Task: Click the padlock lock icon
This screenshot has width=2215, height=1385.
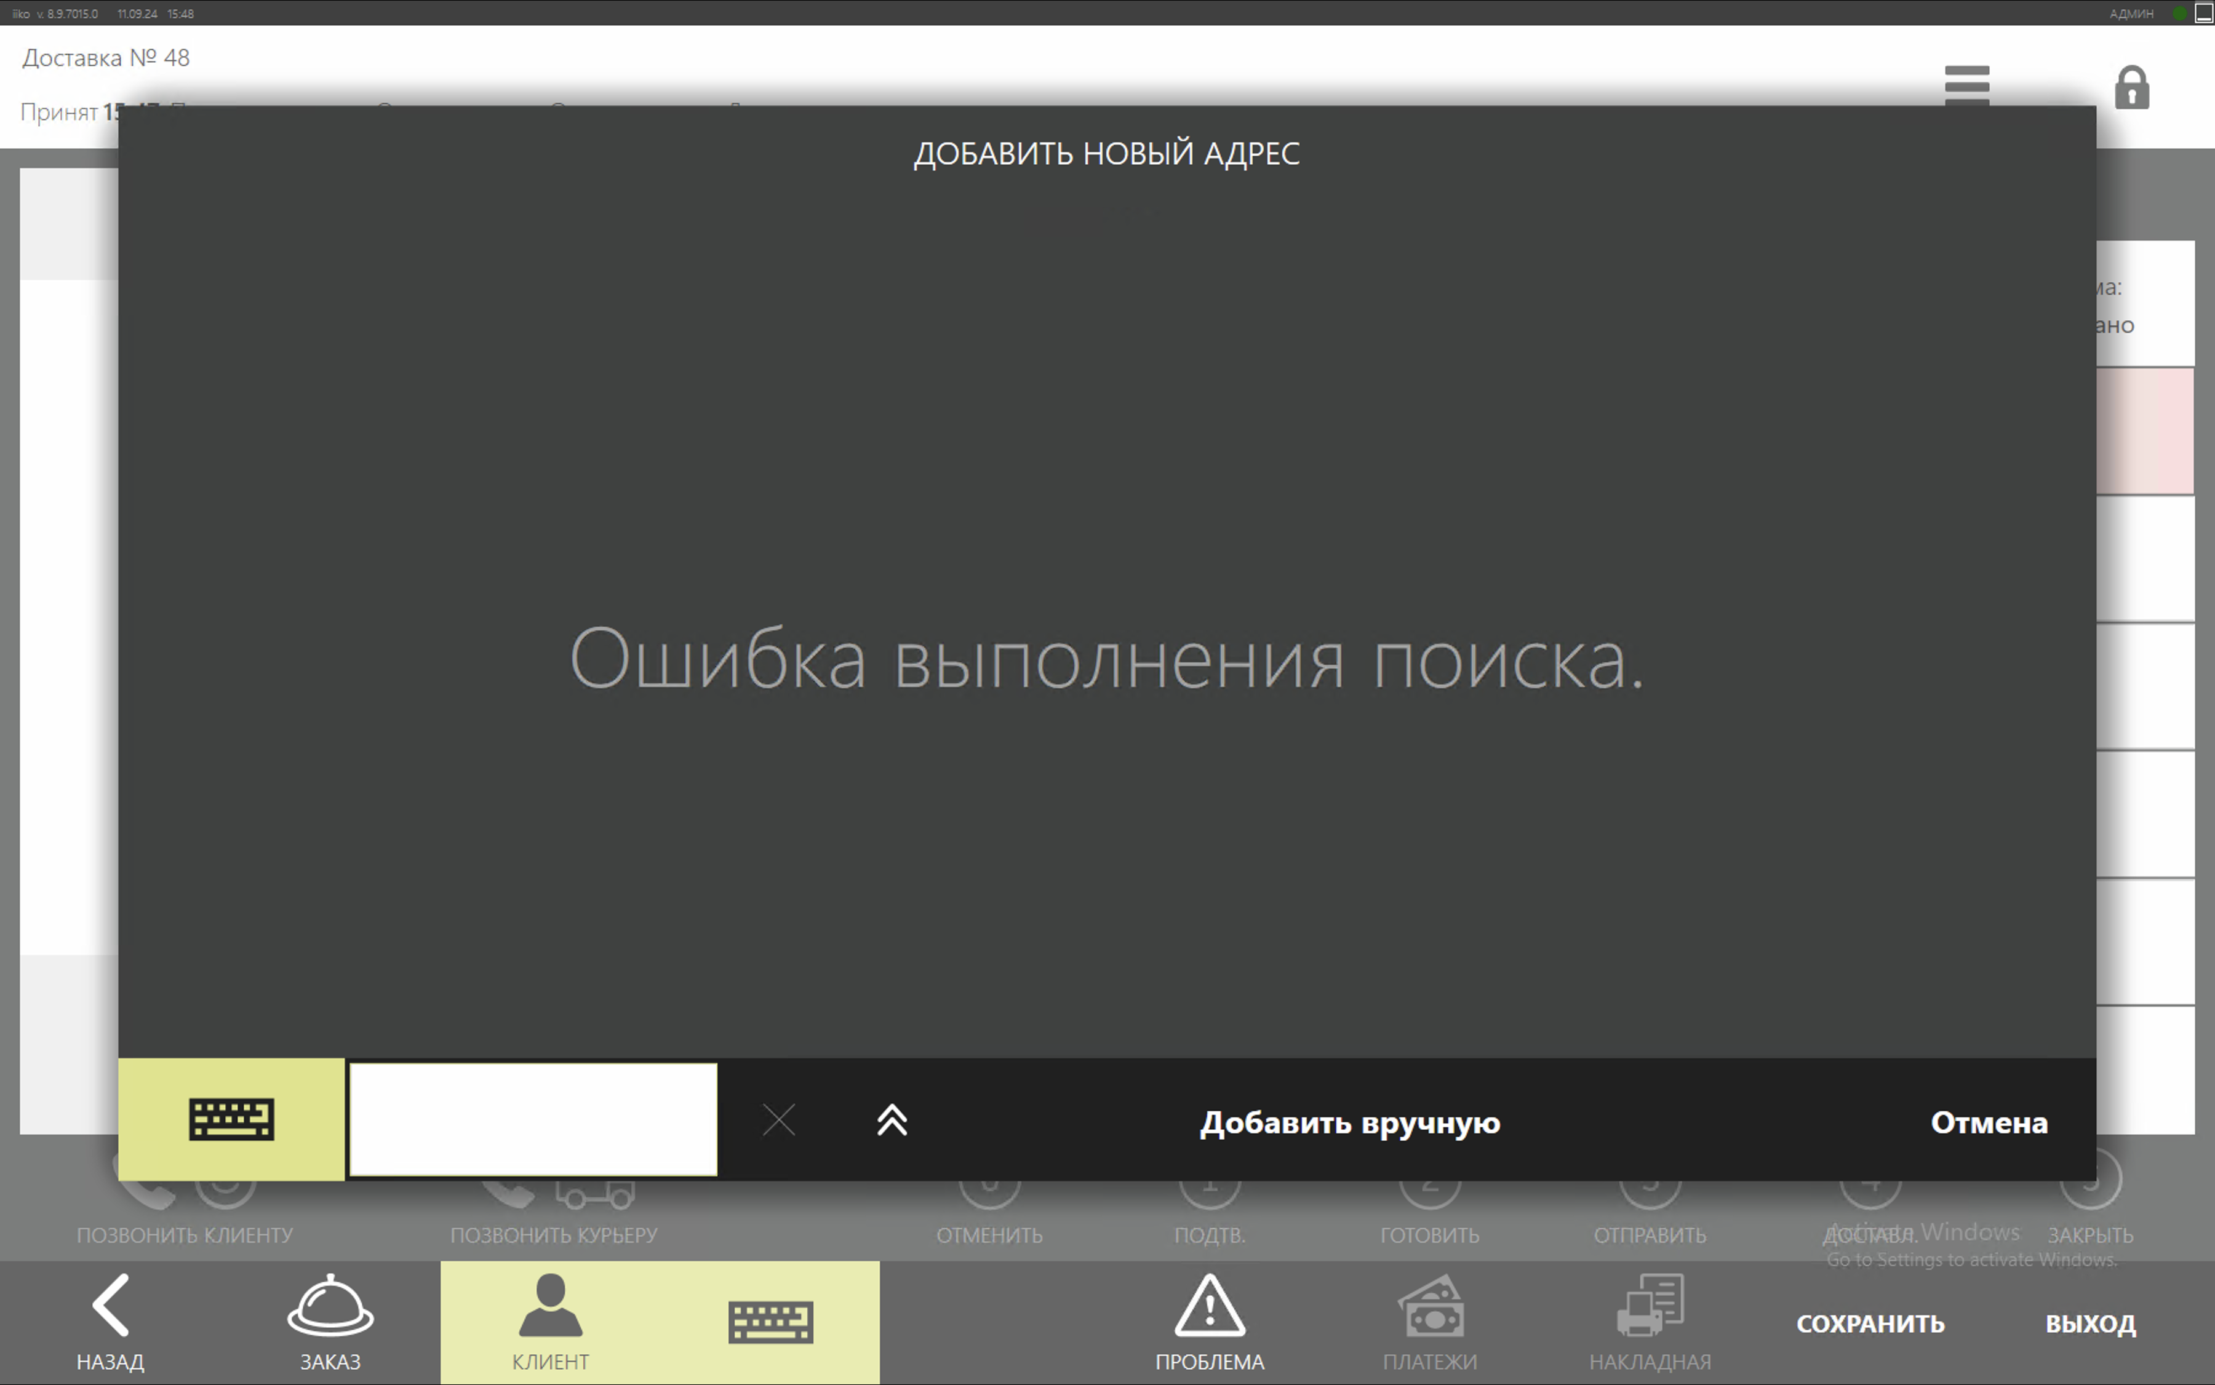Action: 2131,88
